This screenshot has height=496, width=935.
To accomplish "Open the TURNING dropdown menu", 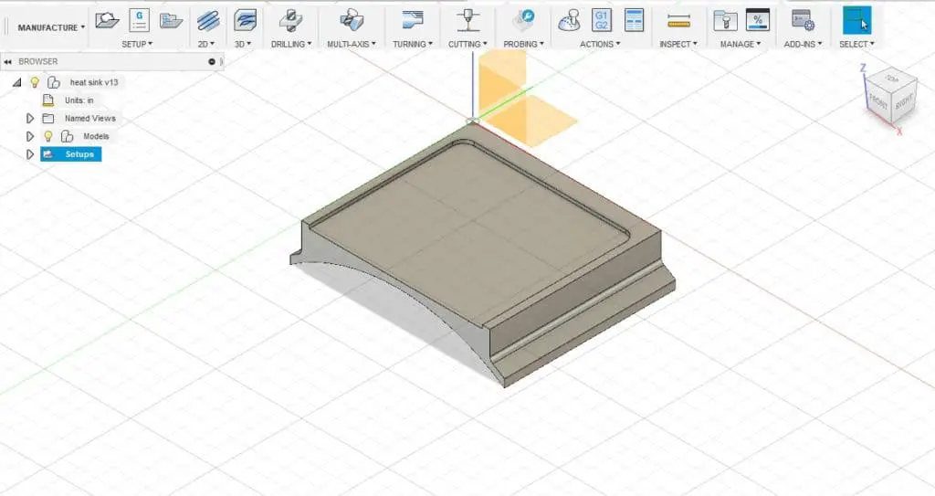I will point(413,44).
